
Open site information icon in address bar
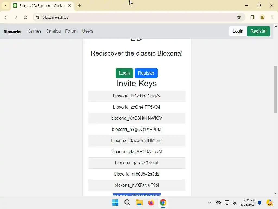click(x=37, y=17)
